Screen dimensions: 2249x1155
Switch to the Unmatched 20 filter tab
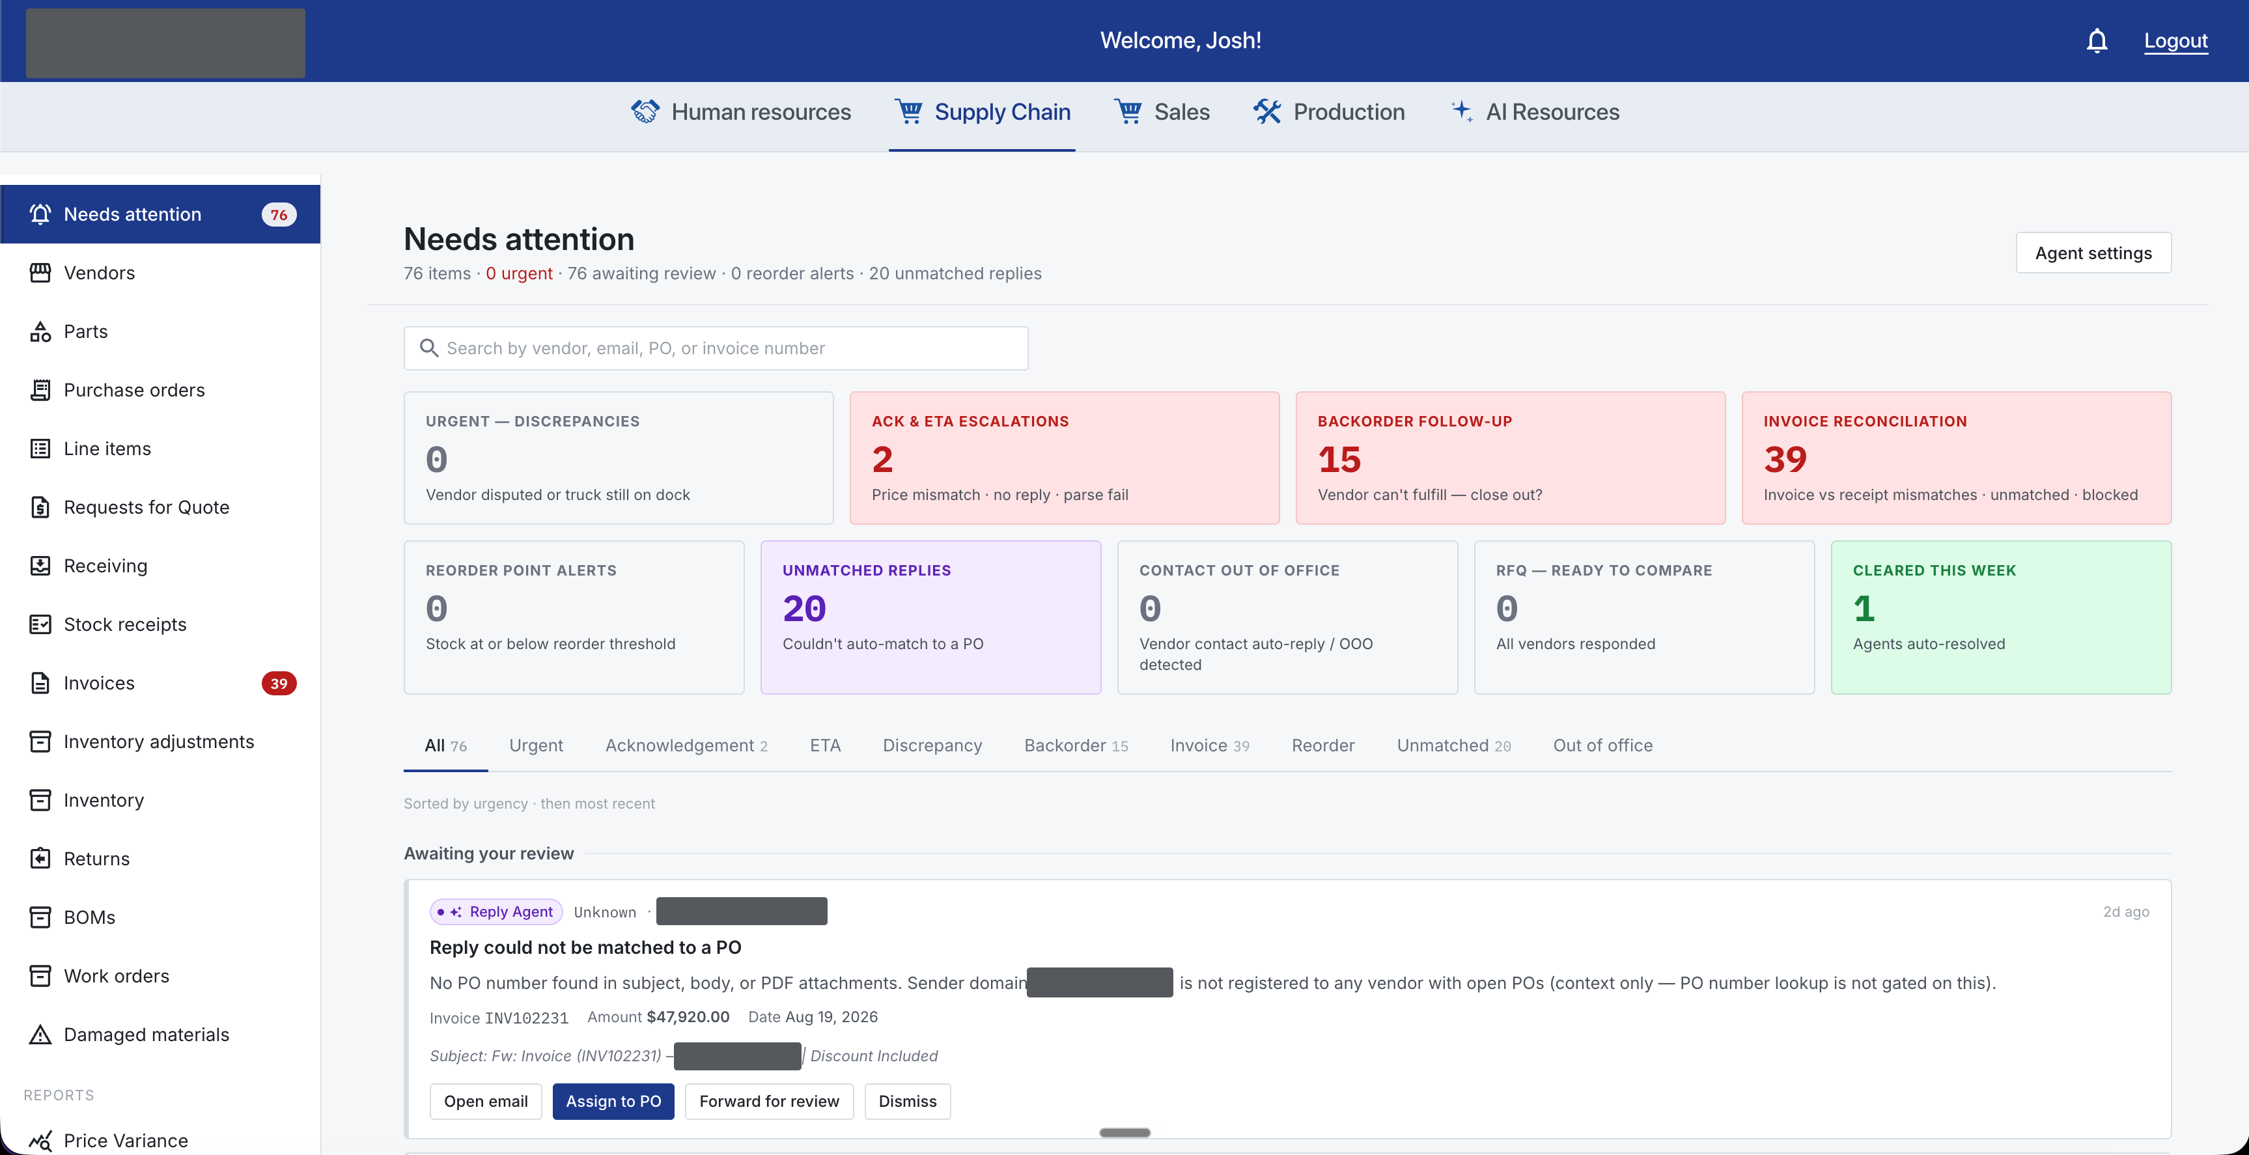[x=1453, y=745]
